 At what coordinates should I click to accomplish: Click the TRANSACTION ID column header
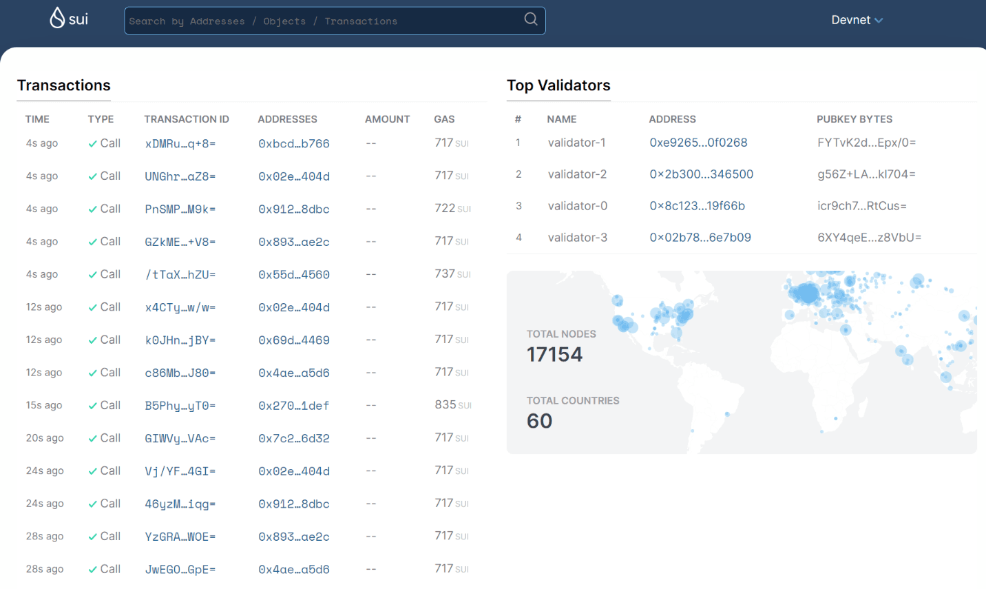187,119
